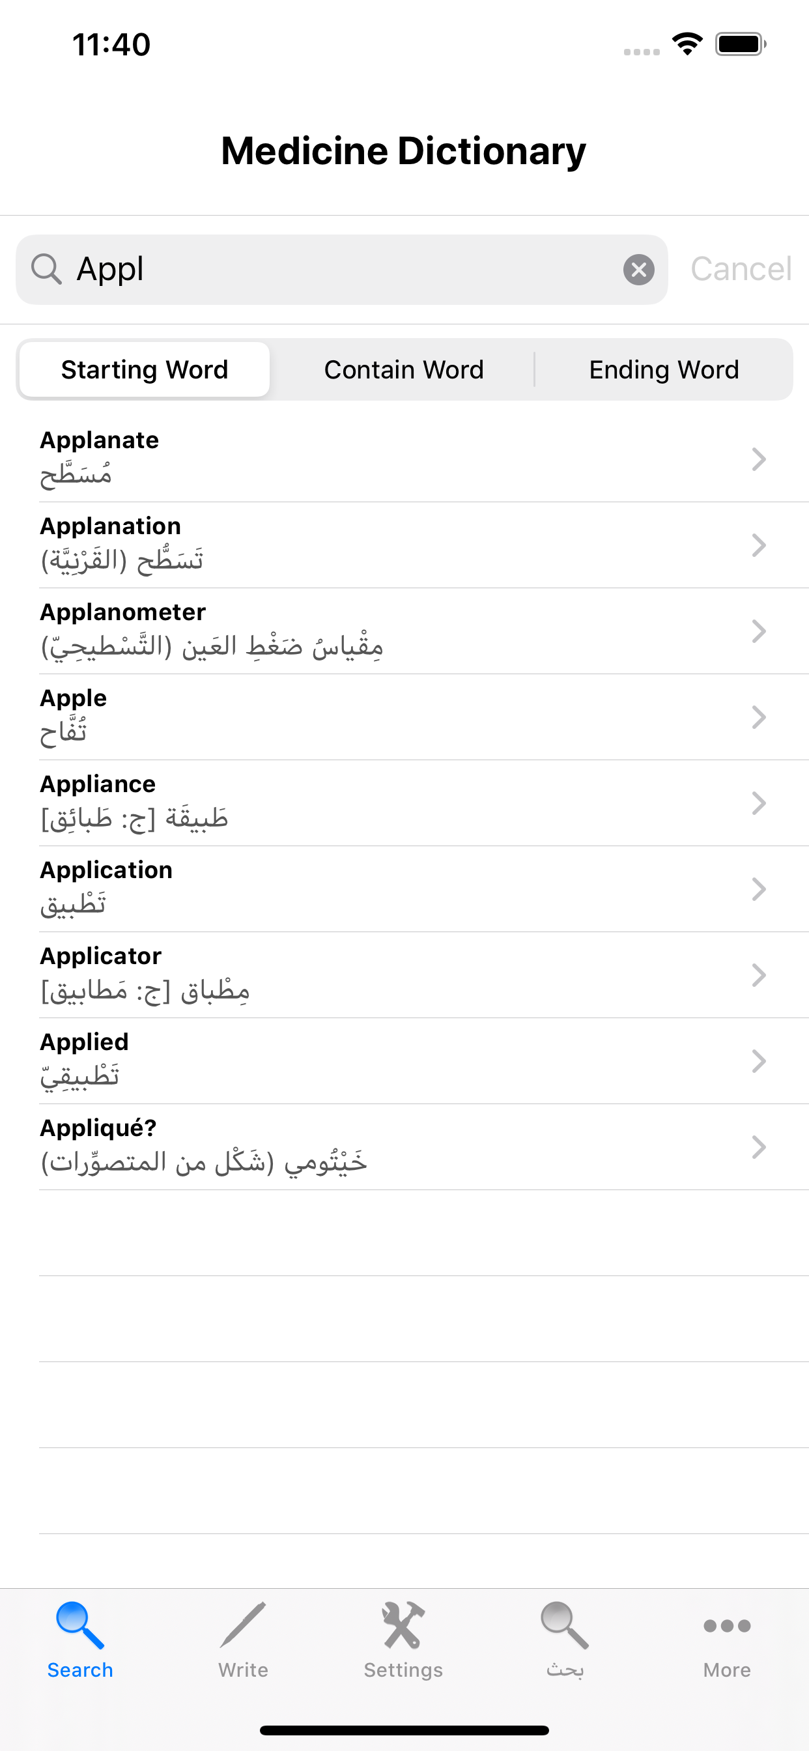Clear the search text with the X icon
809x1751 pixels.
pyautogui.click(x=638, y=270)
